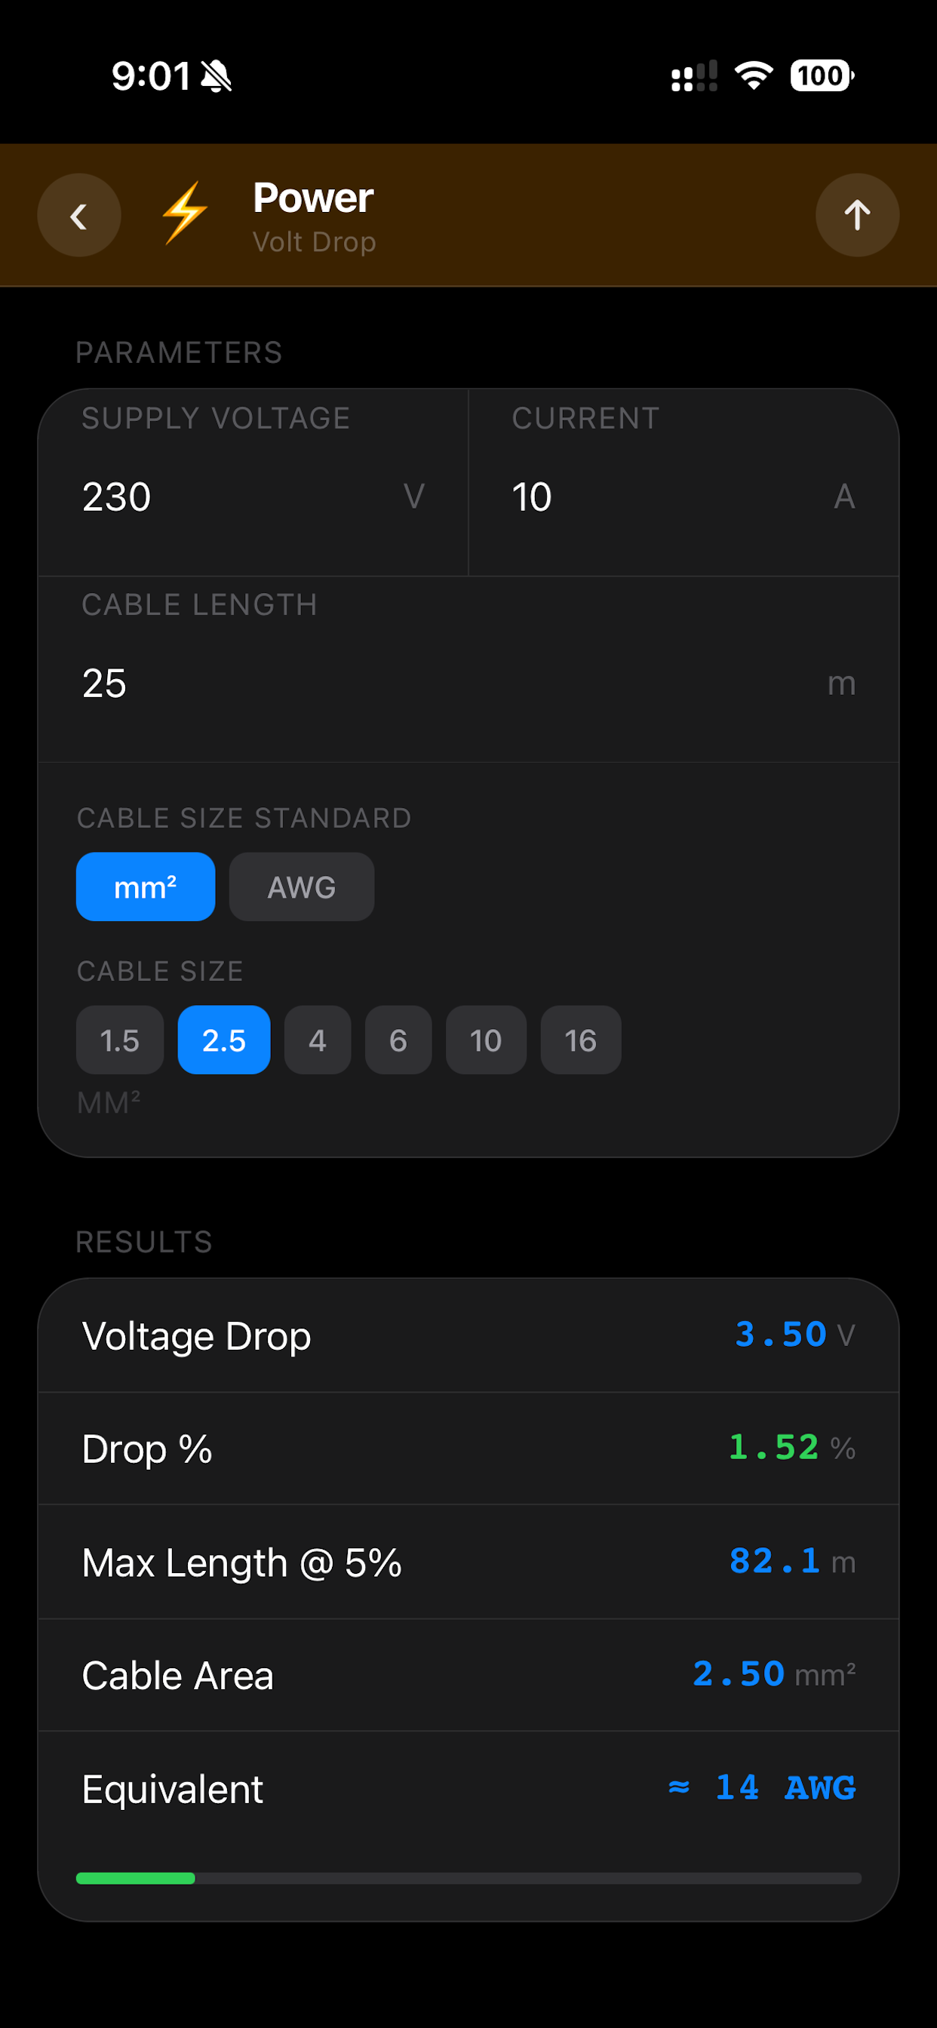Tap the Wi-Fi status icon
Screen dimensions: 937x2028
pos(754,76)
